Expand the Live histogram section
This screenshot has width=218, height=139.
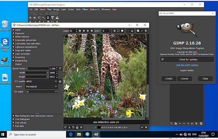[x=13, y=119]
